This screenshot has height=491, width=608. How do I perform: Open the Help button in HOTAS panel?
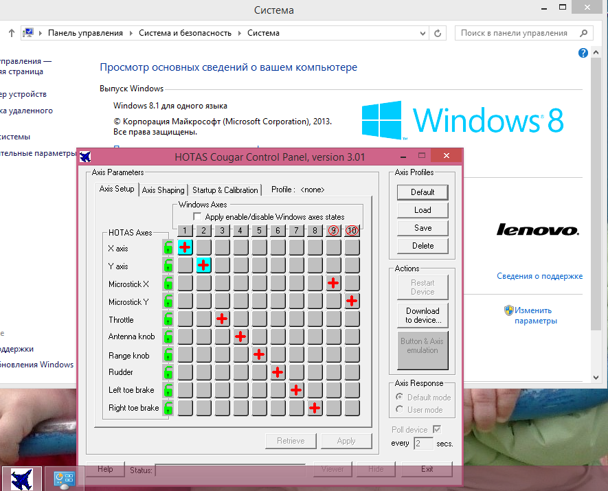tap(105, 469)
